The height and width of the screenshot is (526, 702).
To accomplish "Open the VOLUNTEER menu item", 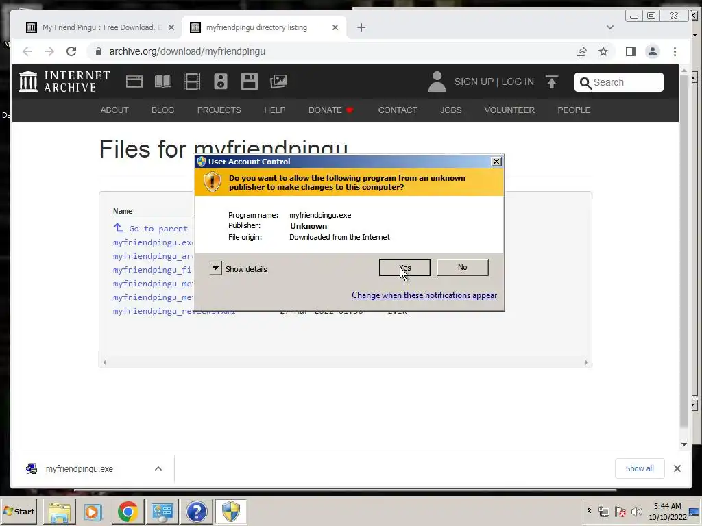I will (x=509, y=110).
